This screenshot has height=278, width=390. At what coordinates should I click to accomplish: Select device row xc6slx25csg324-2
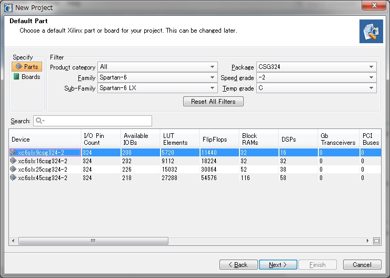195,169
